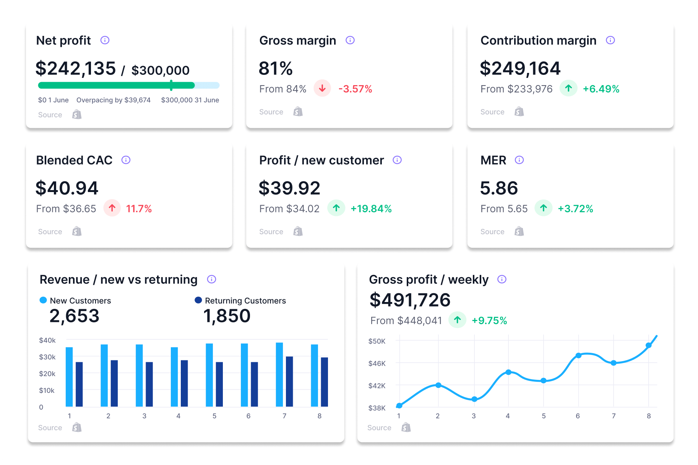This screenshot has height=465, width=698.
Task: Click the New Customers light blue legend dot
Action: [43, 300]
